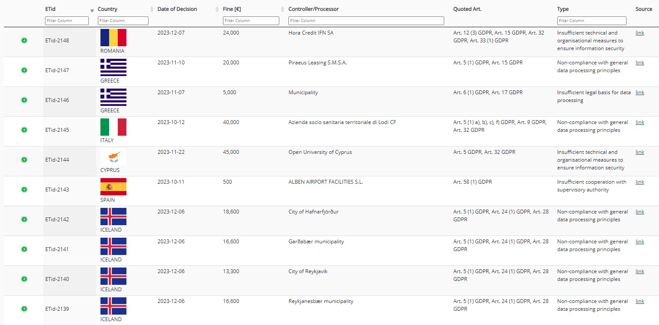Image resolution: width=659 pixels, height=325 pixels.
Task: Focus the Controller/Processor filter box
Action: 366,21
